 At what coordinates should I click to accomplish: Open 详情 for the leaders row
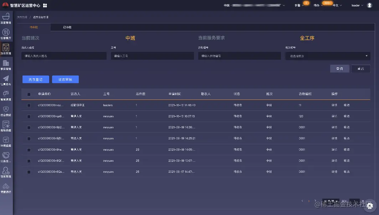point(334,105)
